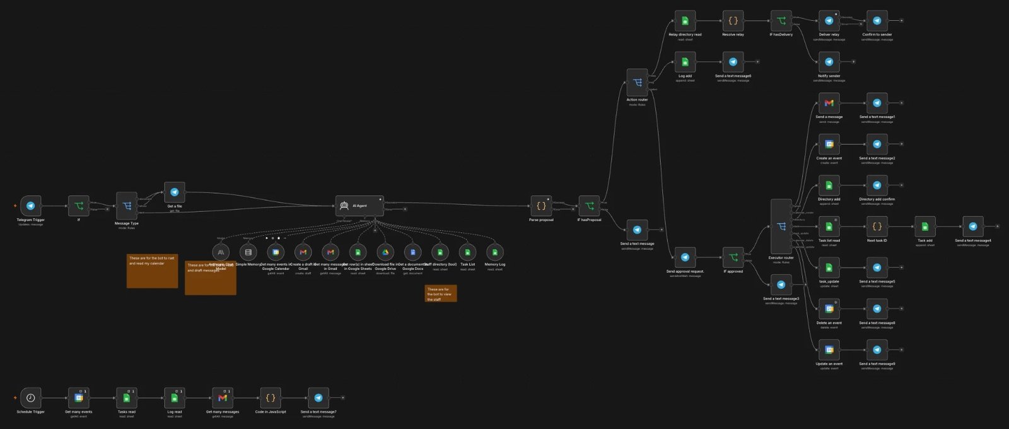Image resolution: width=1009 pixels, height=429 pixels.
Task: Open Download file in Google Drive tool
Action: [x=385, y=252]
